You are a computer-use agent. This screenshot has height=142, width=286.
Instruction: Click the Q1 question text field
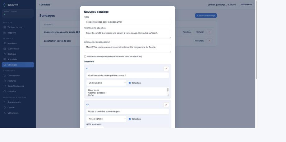127,76
